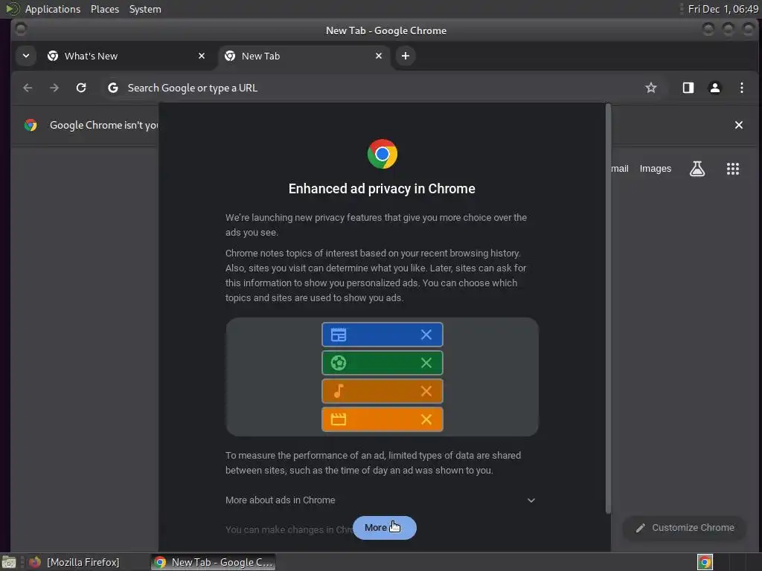Open the side panel icon

688,88
